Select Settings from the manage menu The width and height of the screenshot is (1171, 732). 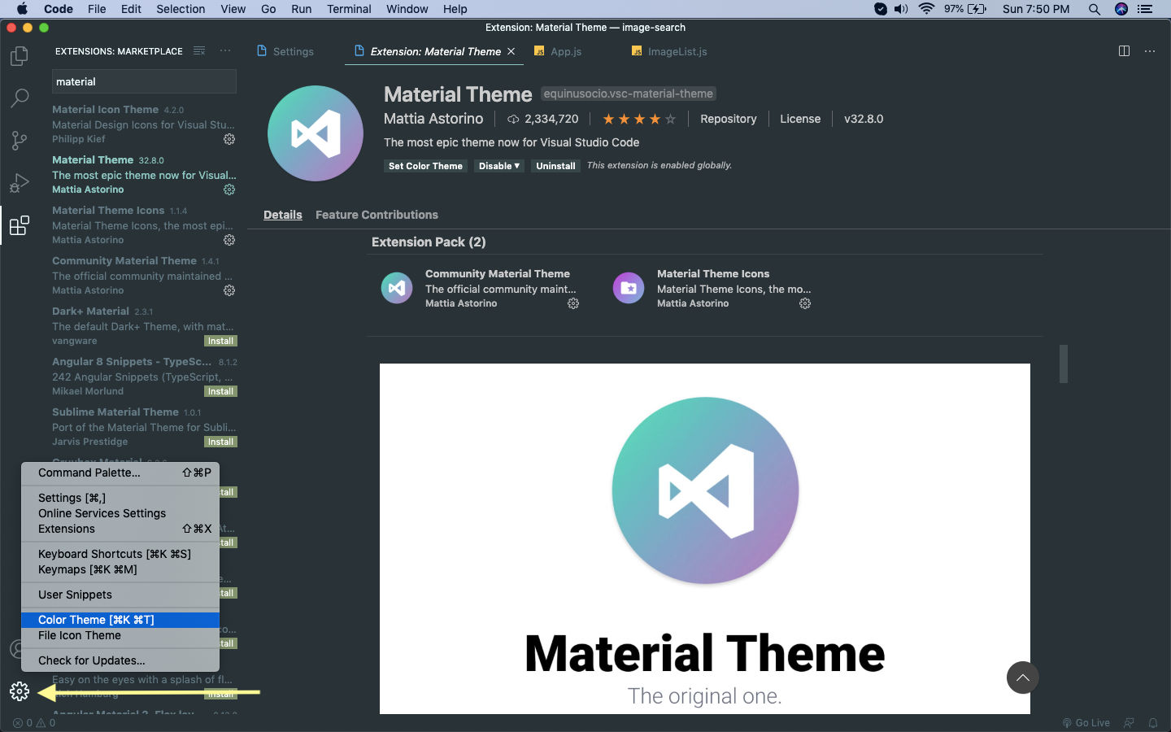[x=120, y=498]
